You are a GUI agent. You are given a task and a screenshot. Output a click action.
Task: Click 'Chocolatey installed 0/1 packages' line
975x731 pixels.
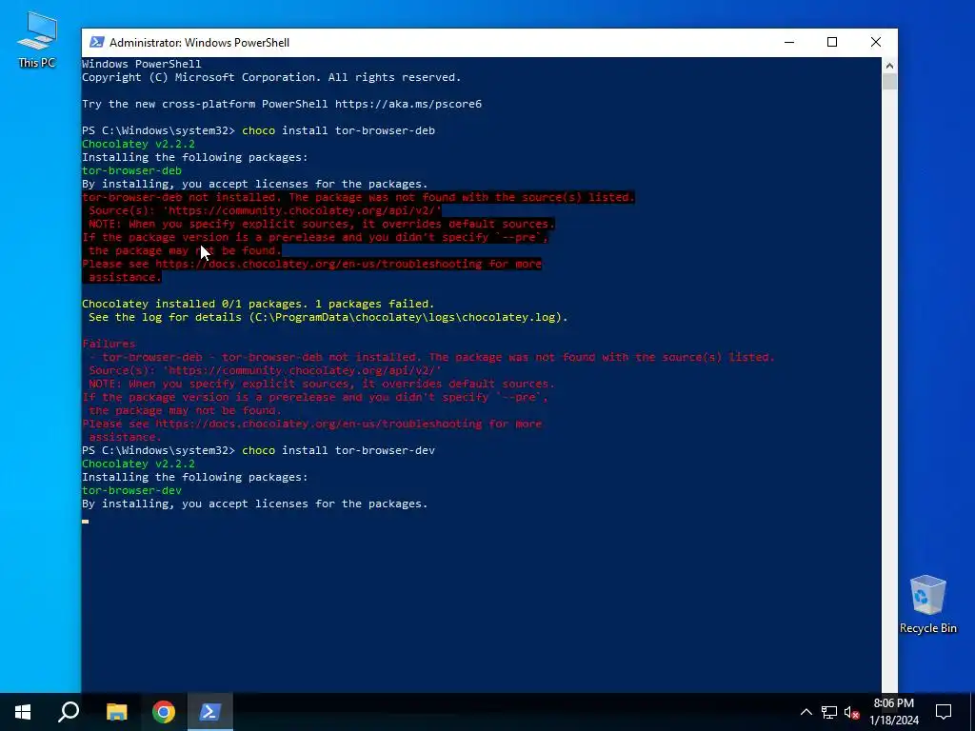[x=258, y=304]
